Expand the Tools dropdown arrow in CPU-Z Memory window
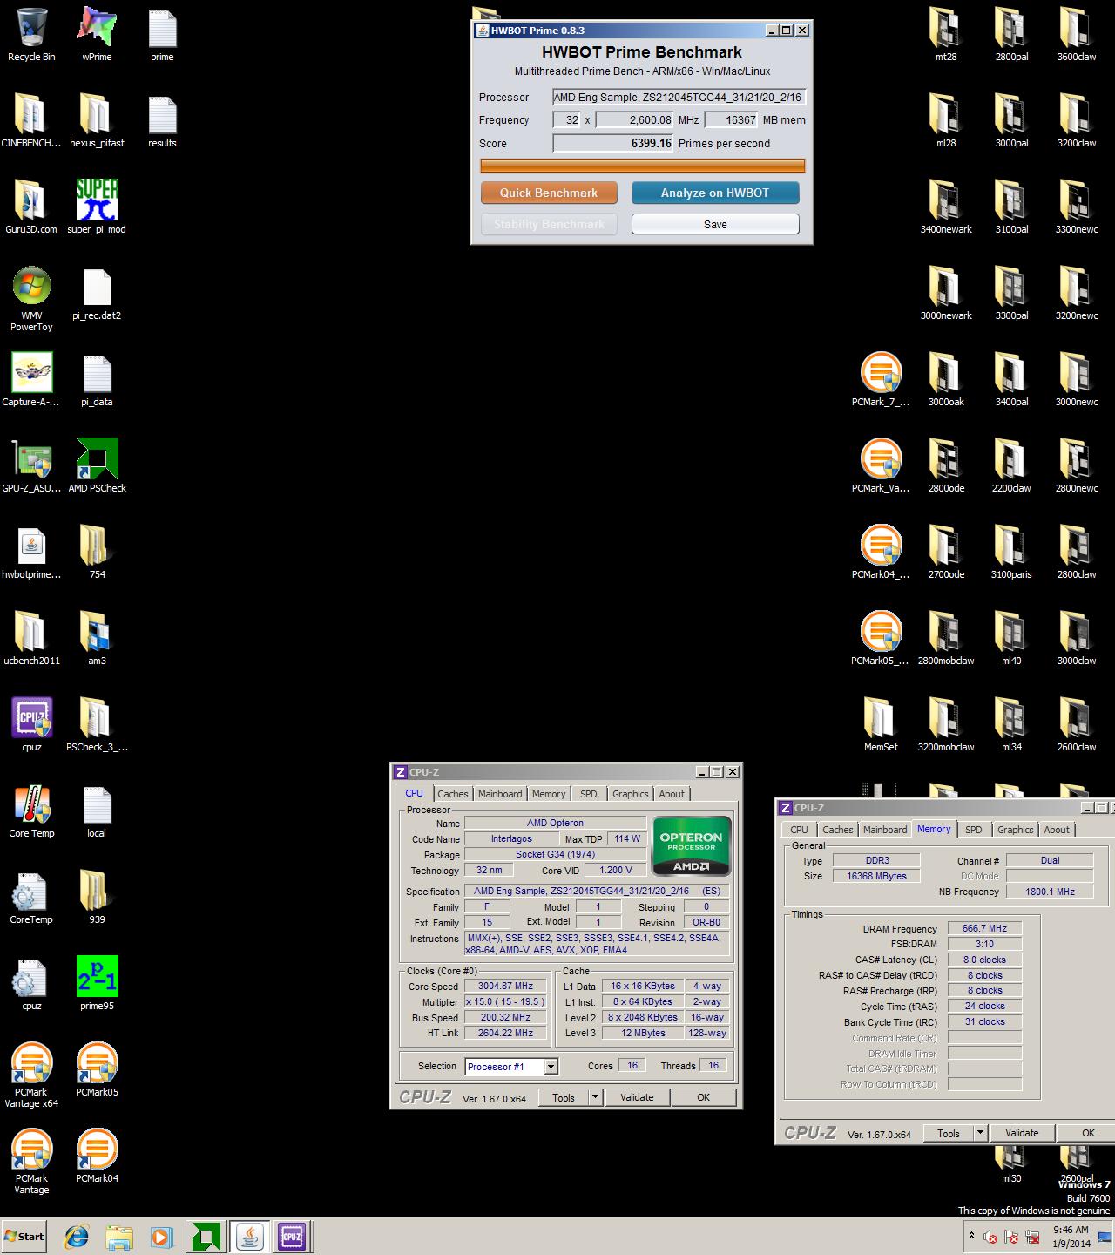Viewport: 1115px width, 1255px height. [981, 1133]
